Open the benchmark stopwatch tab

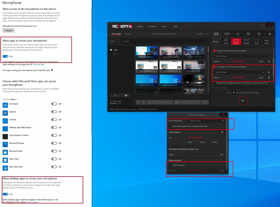pos(259,34)
